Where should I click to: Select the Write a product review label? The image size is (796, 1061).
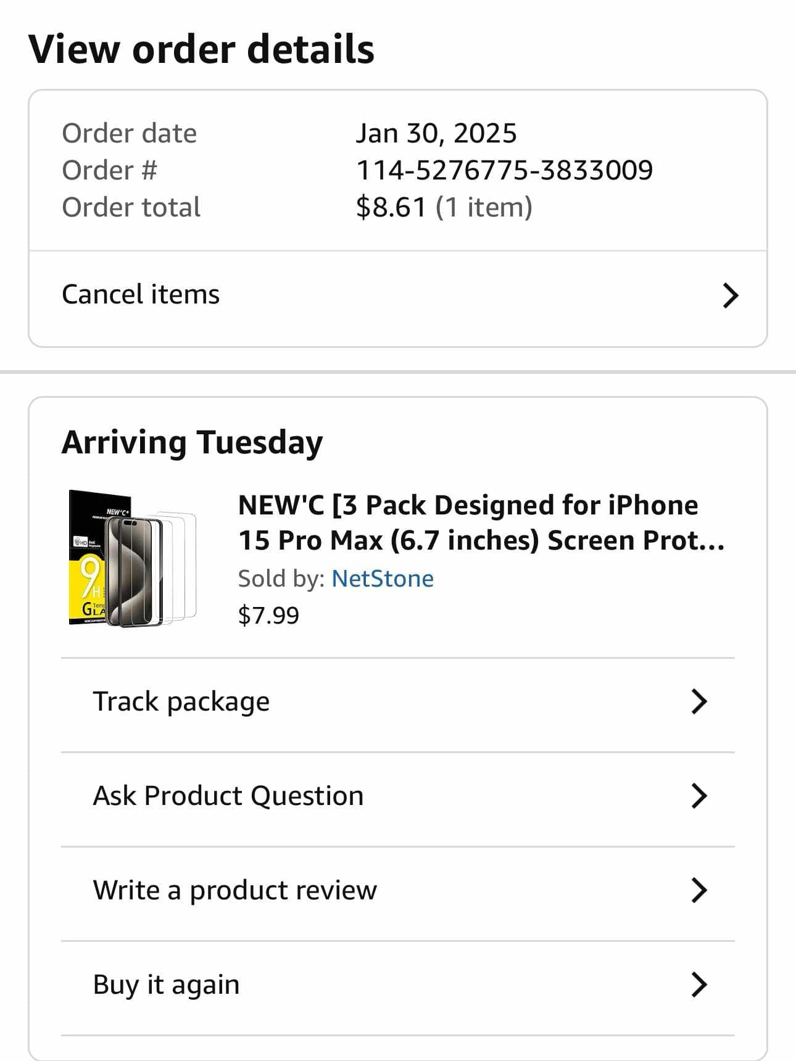pos(234,890)
